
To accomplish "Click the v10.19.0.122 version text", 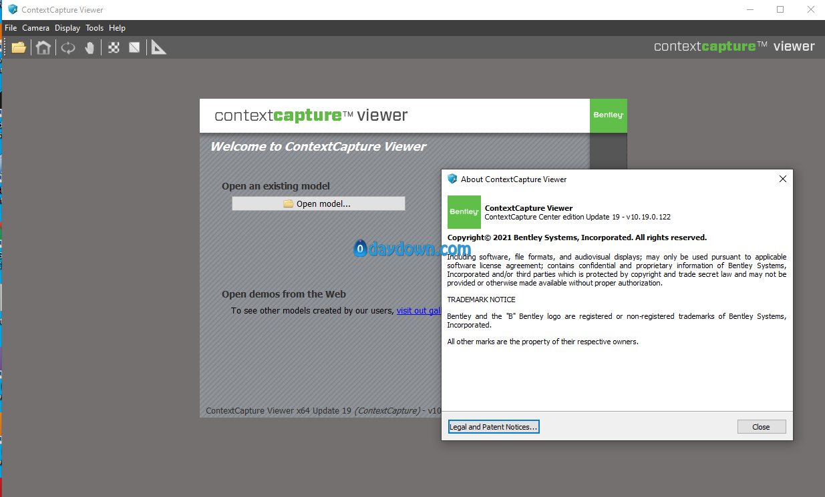I will [648, 217].
